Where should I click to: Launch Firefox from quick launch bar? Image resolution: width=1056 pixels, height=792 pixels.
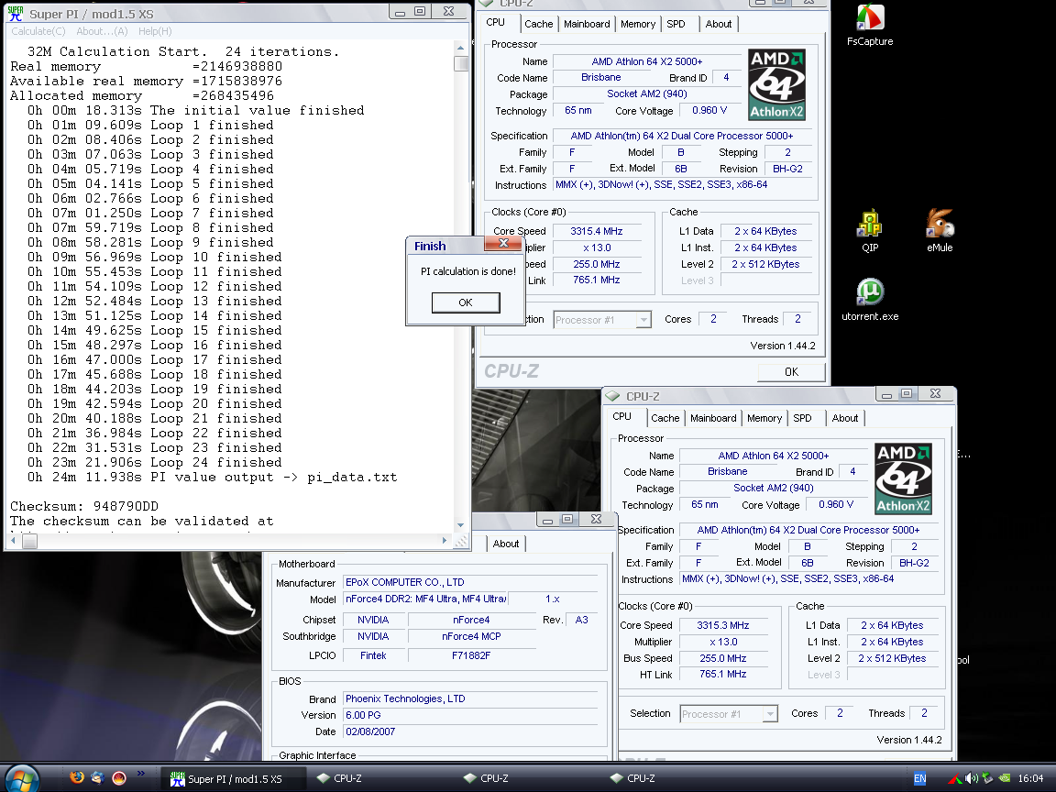(77, 777)
